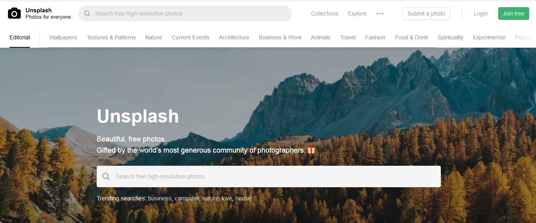
Task: Click the trending search 'nature'
Action: pos(210,198)
